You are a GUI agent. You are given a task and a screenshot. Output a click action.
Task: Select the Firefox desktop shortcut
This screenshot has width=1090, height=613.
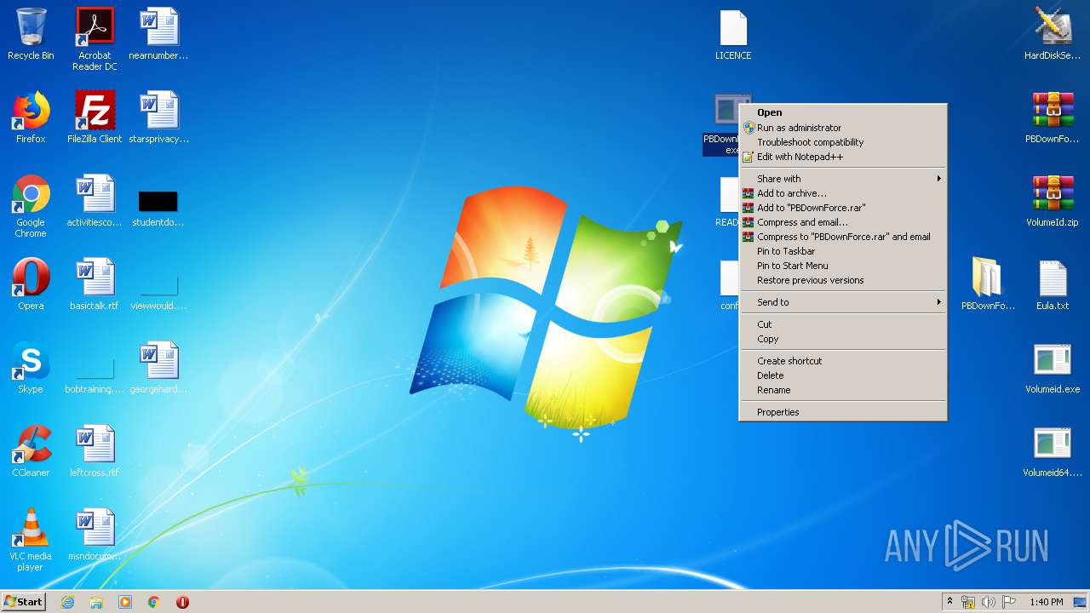[31, 117]
